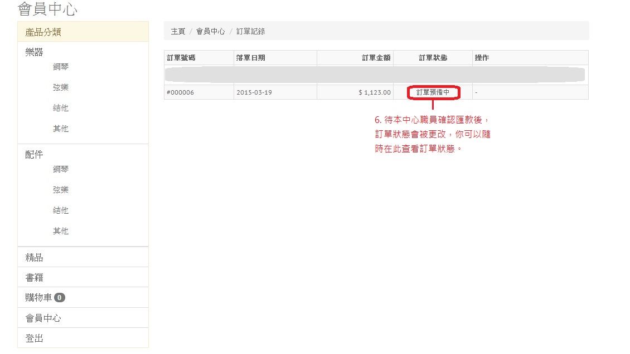
Task: Click 會員中心 in the breadcrumb
Action: pos(210,32)
